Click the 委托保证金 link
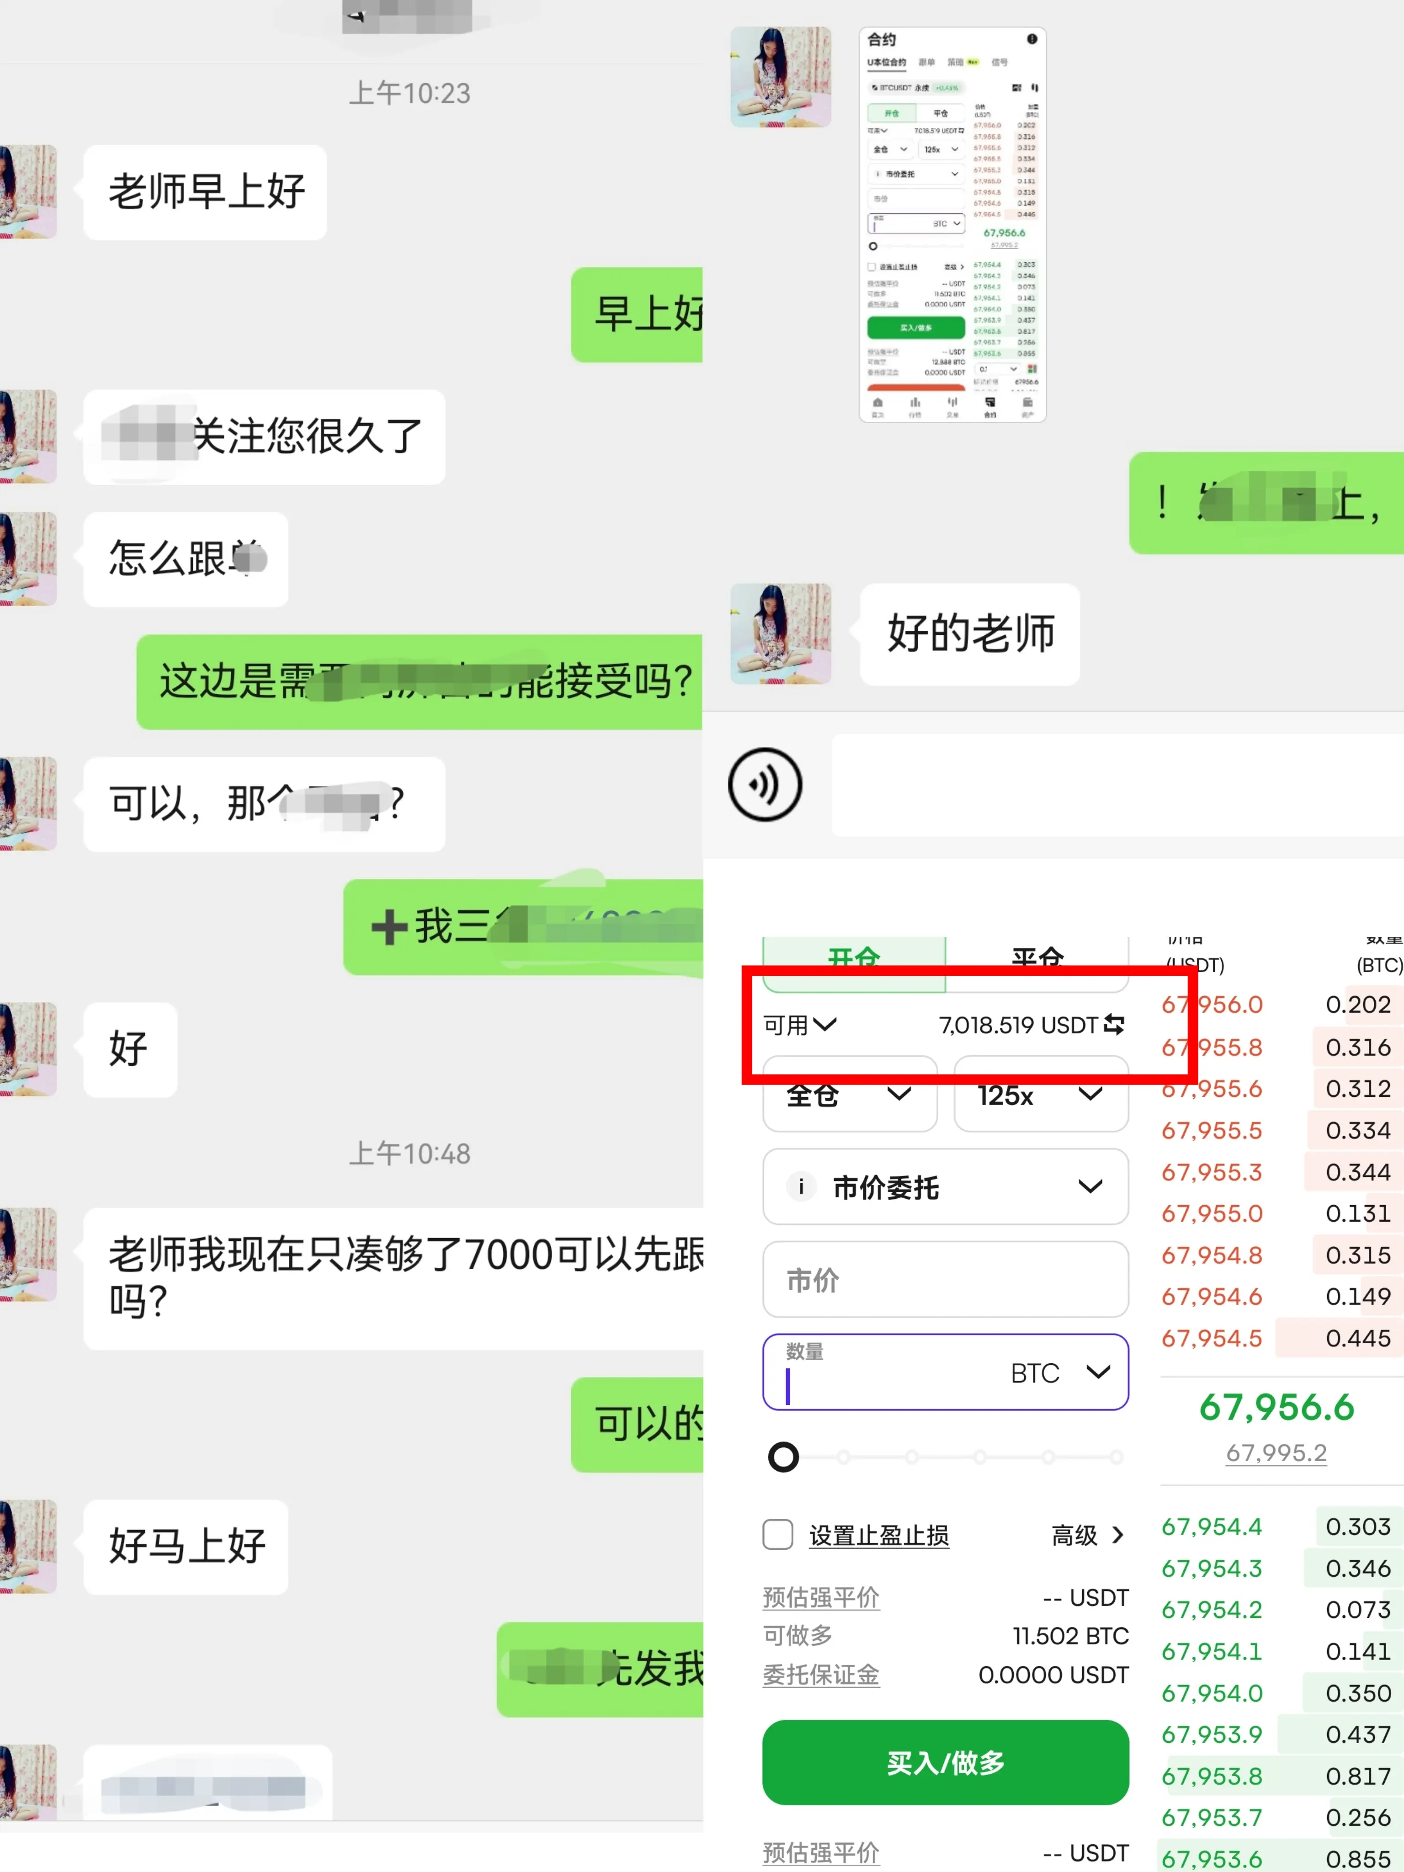 click(820, 1675)
